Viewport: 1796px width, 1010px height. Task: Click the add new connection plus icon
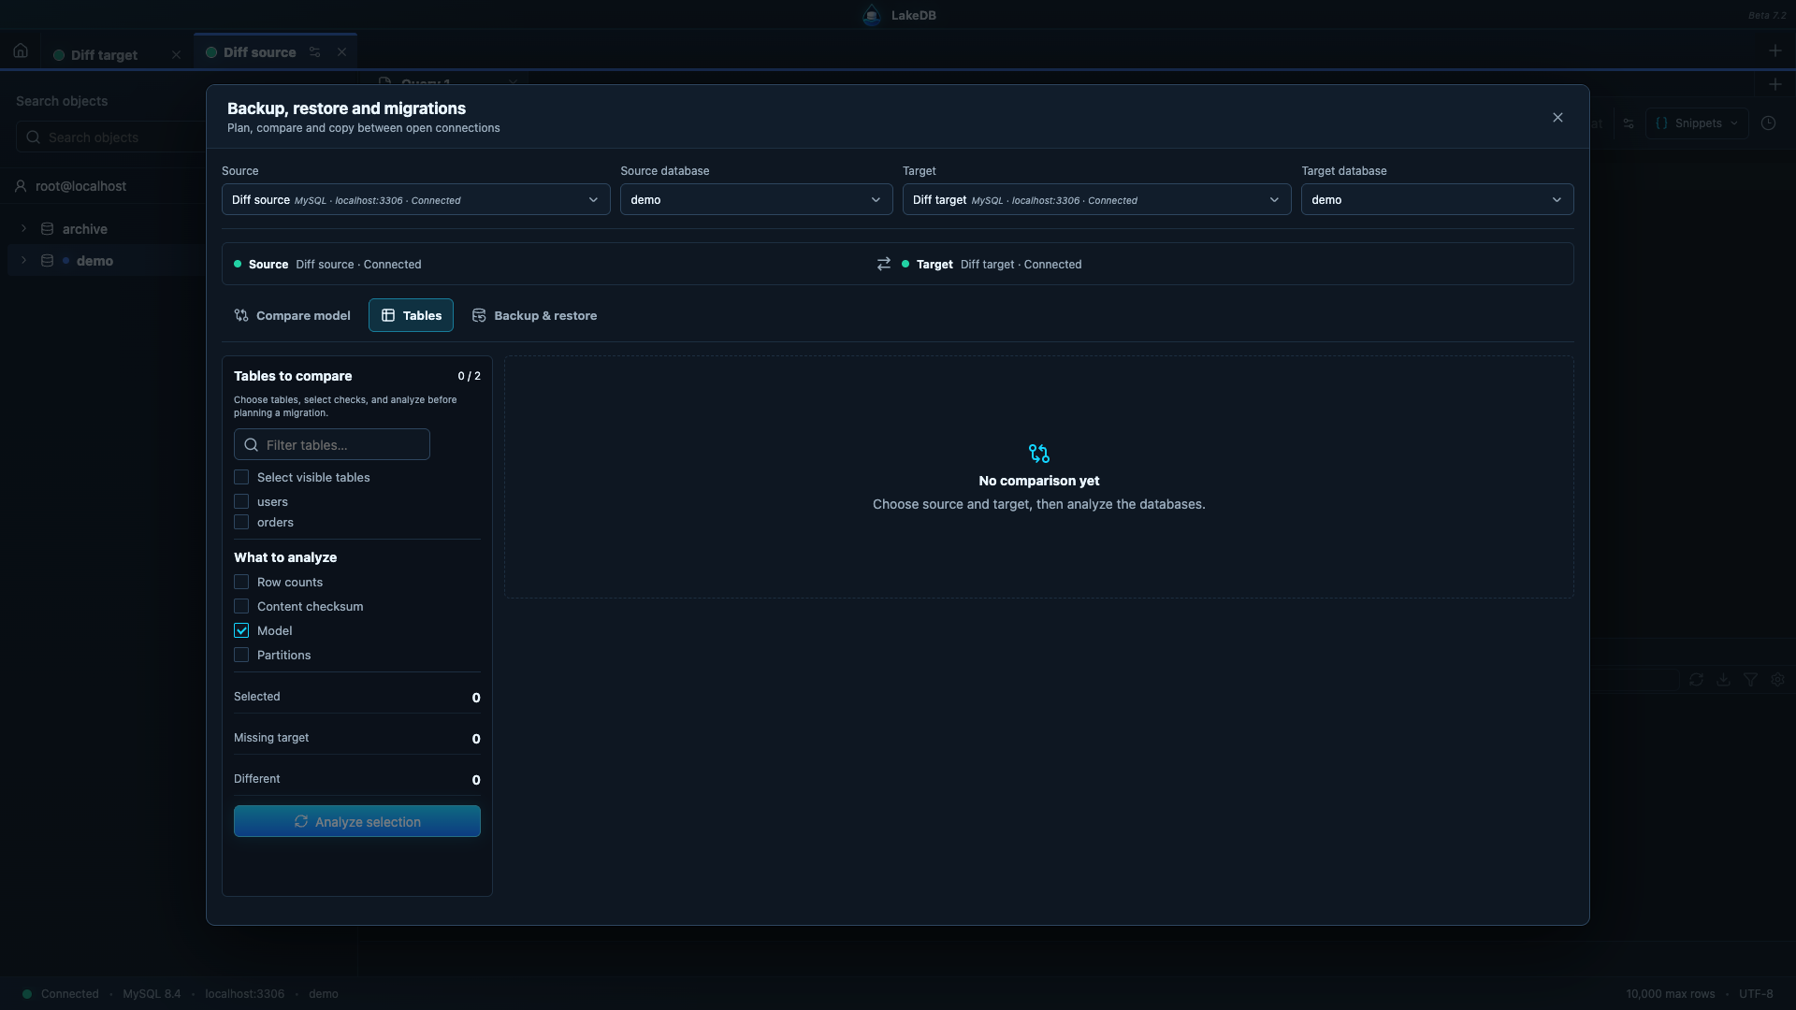[x=1774, y=50]
